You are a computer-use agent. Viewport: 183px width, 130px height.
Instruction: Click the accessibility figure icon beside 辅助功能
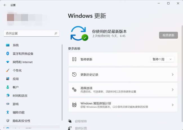(8, 112)
